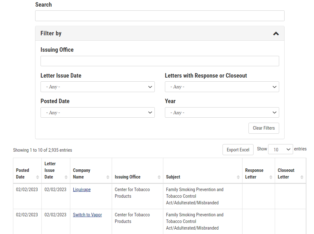Sort by Letter Issue Date arrows
Image resolution: width=314 pixels, height=234 pixels.
pos(66,177)
